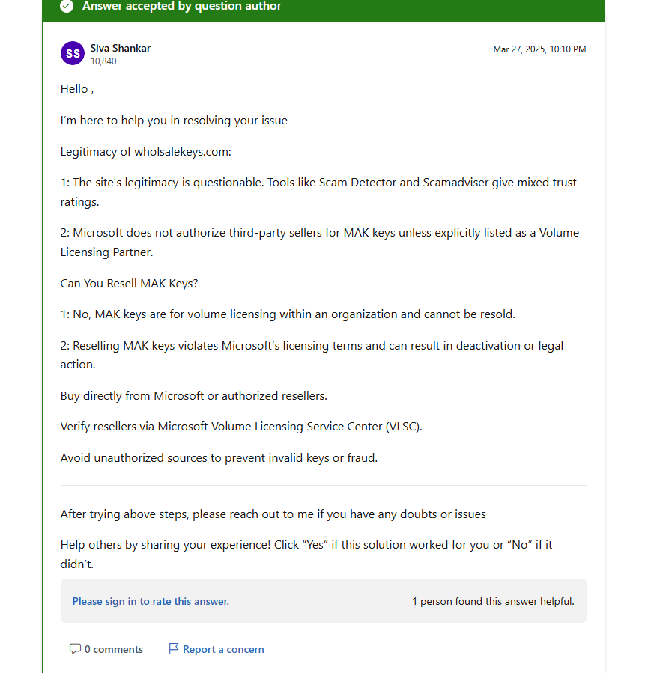The width and height of the screenshot is (651, 673).
Task: Show the 0 comments section
Action: click(114, 649)
